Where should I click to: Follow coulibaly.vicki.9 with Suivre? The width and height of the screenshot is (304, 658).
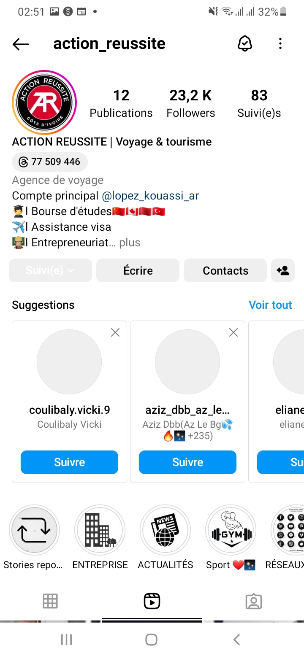pos(69,462)
